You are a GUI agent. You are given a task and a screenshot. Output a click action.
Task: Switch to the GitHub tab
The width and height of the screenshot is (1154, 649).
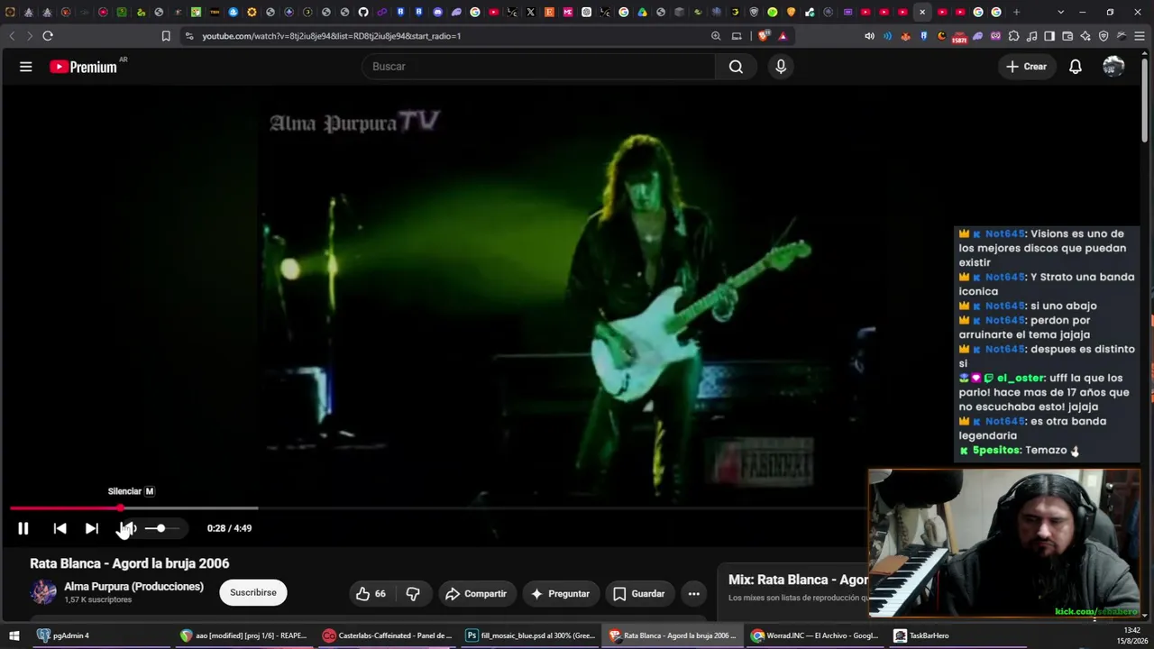coord(363,12)
